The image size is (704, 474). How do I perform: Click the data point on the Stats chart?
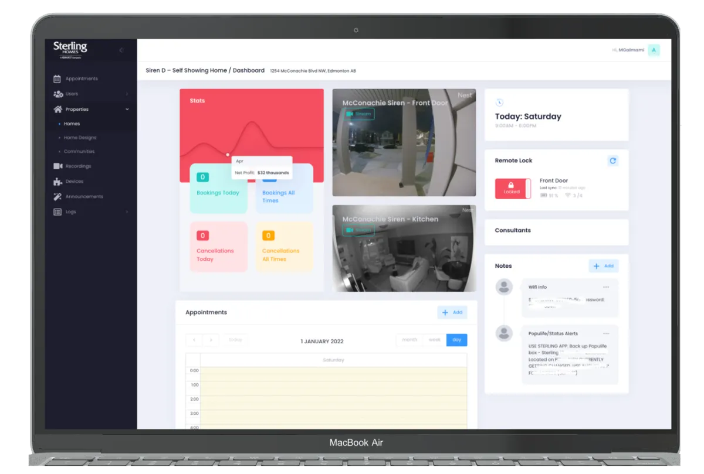click(228, 155)
